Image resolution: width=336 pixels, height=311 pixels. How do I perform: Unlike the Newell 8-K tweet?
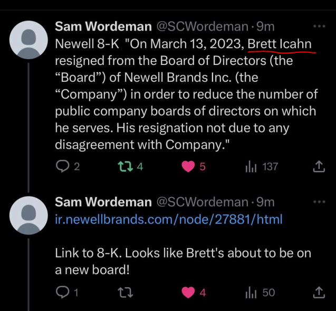(188, 166)
